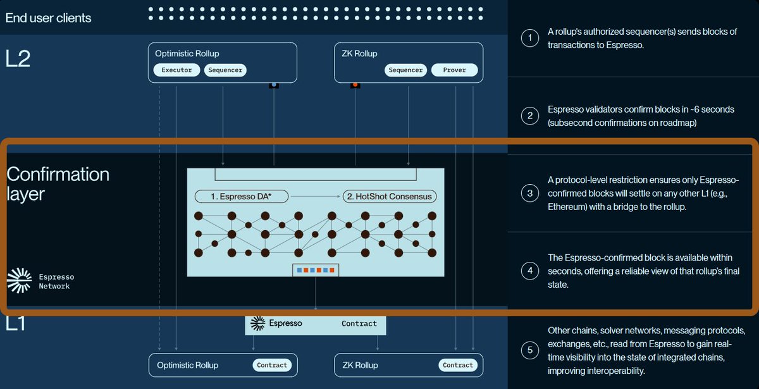The height and width of the screenshot is (389, 759).
Task: Click the circled number 1 step marker
Action: click(530, 39)
